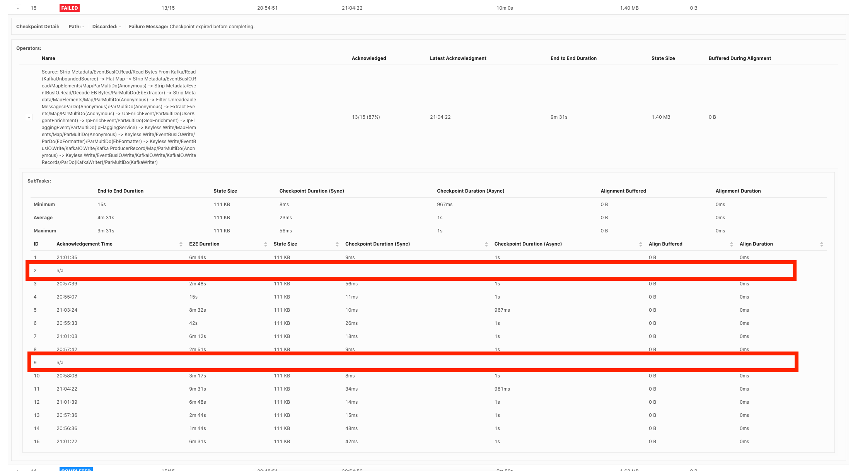Click E2E Duration header label

click(204, 244)
